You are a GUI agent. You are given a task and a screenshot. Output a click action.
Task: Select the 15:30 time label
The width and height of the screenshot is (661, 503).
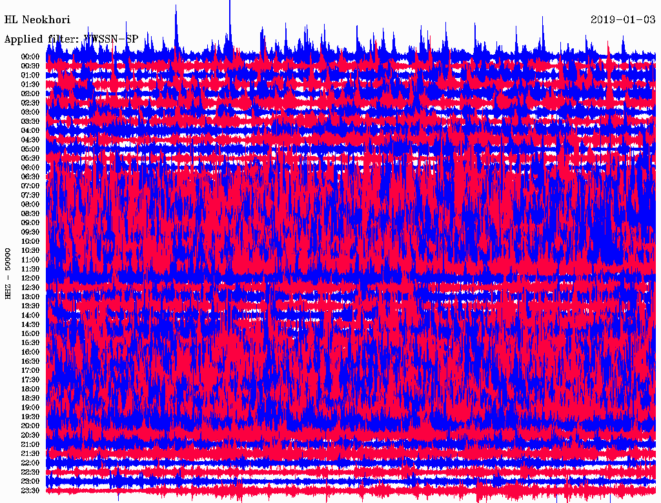coord(30,343)
